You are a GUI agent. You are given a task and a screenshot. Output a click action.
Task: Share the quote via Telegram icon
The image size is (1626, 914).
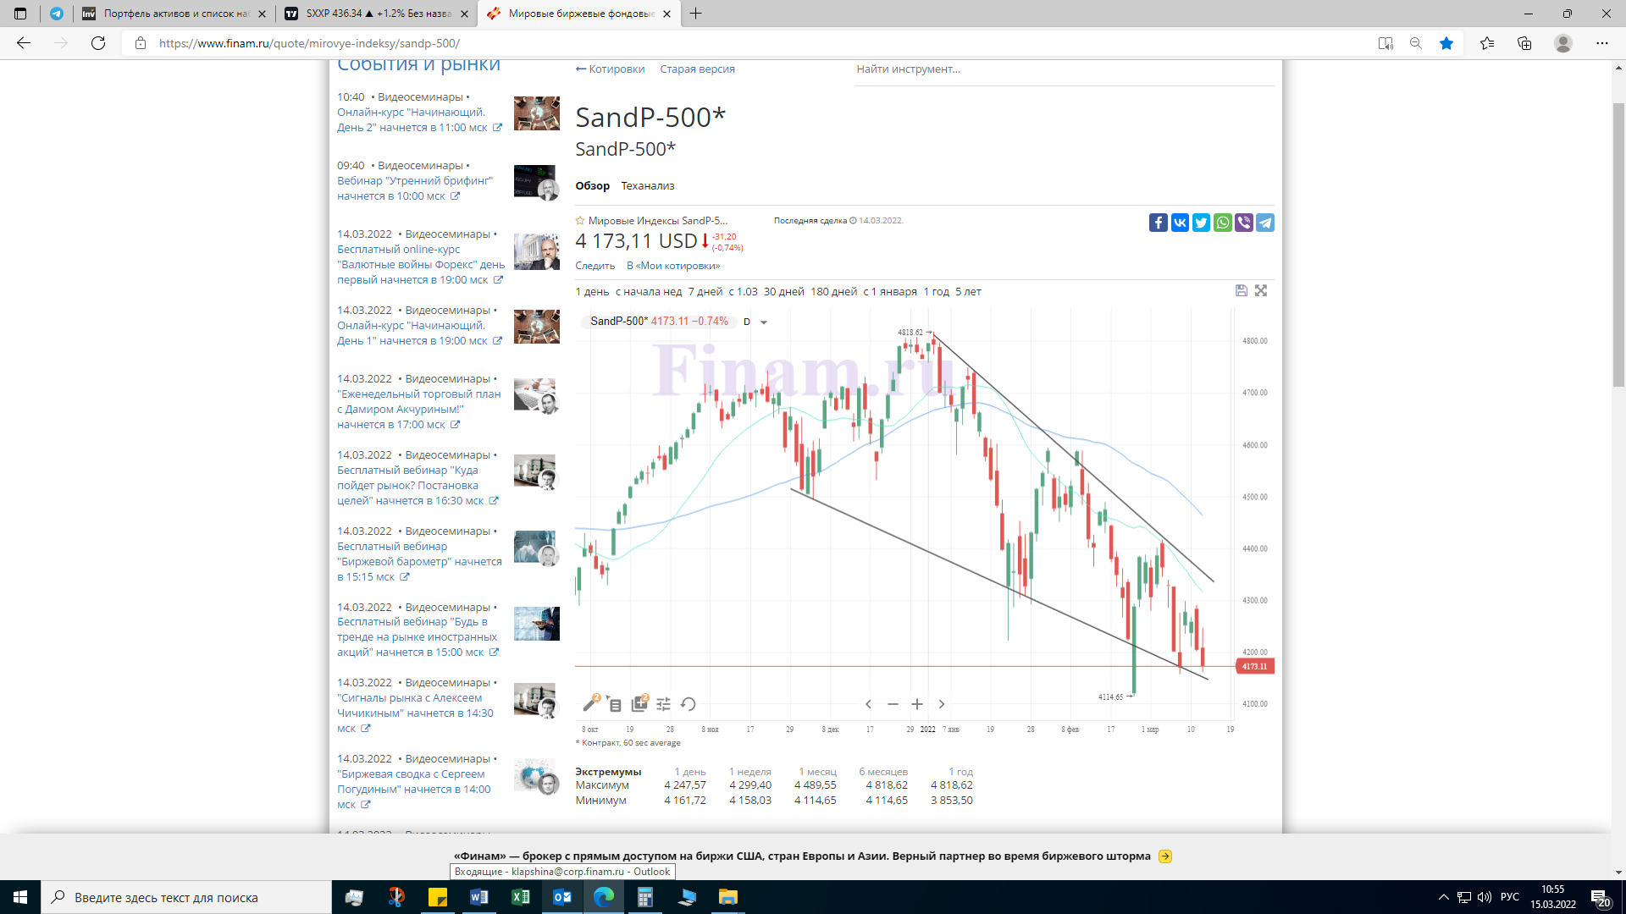pyautogui.click(x=1265, y=223)
